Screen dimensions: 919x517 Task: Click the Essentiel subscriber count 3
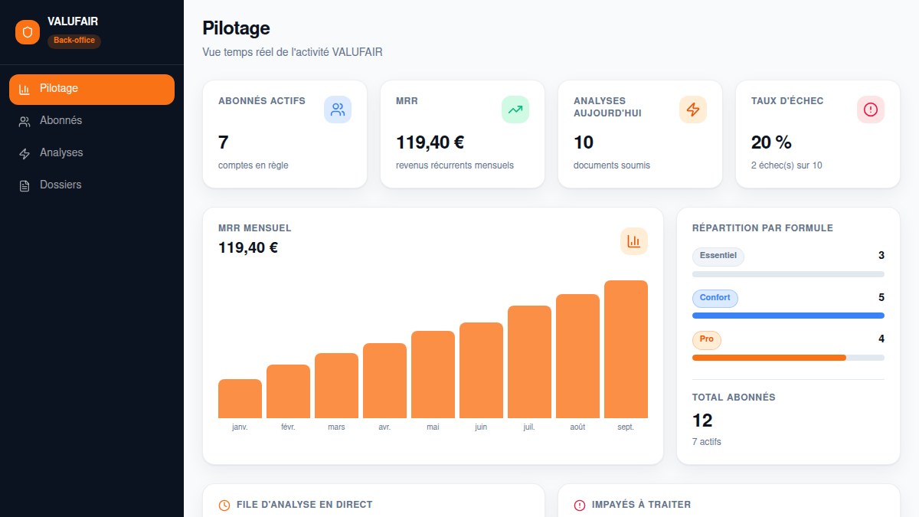881,255
